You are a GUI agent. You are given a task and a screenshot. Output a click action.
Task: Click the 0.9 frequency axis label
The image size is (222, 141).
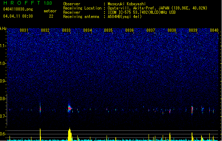point(3,81)
